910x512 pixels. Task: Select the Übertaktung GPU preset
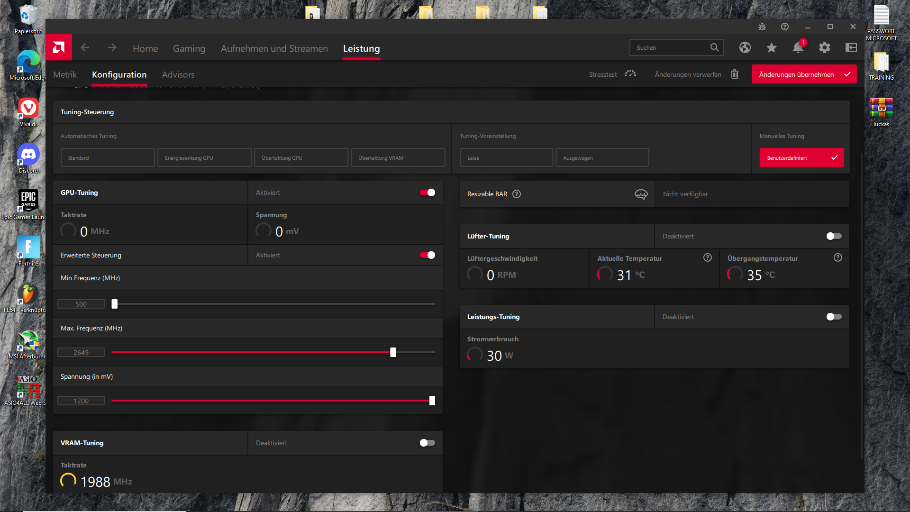click(x=301, y=158)
